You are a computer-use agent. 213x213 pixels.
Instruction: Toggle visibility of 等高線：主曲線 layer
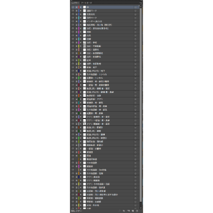click(x=73, y=202)
